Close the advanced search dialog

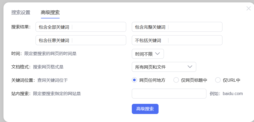(249, 9)
